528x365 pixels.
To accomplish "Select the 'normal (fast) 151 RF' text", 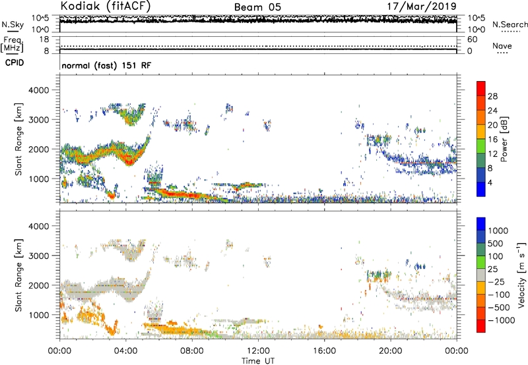I will pyautogui.click(x=106, y=65).
